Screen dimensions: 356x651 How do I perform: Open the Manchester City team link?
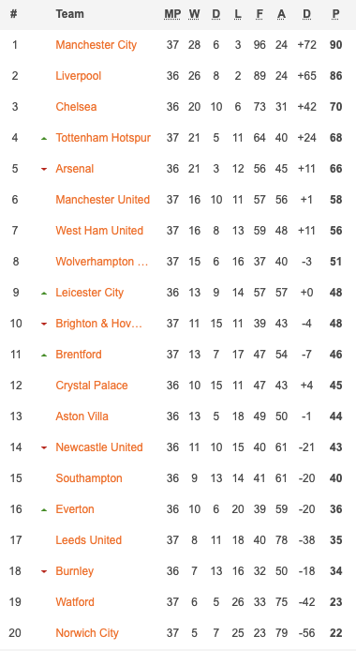click(x=96, y=45)
